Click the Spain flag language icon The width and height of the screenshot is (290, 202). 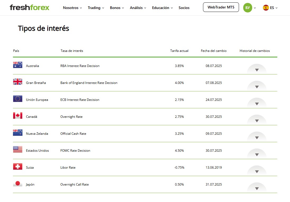point(266,8)
